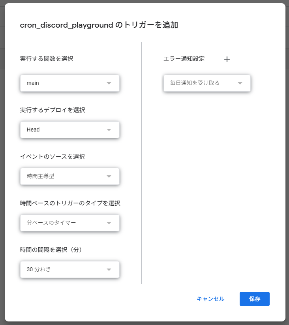Click the plus icon beside エラー通知設定
289x325 pixels.
227,59
